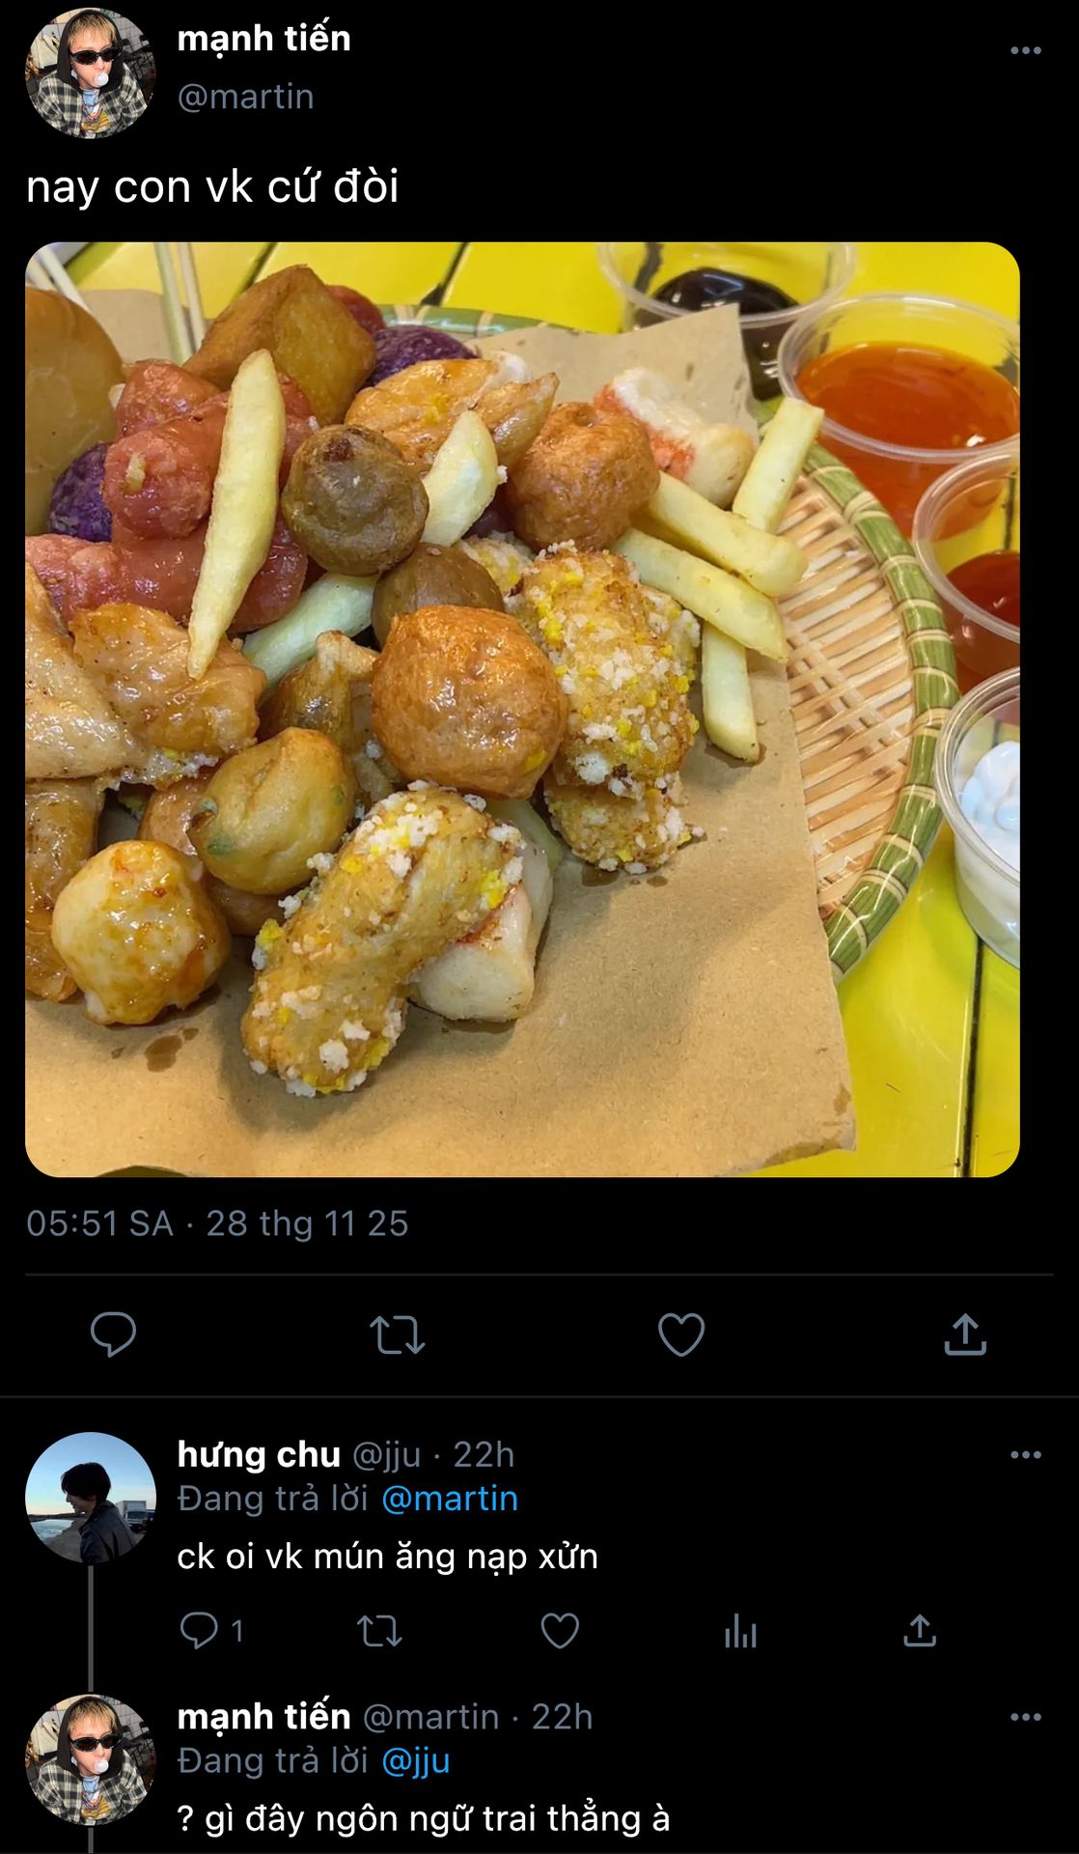Open the fried food photo
This screenshot has height=1854, width=1079.
coord(522,709)
